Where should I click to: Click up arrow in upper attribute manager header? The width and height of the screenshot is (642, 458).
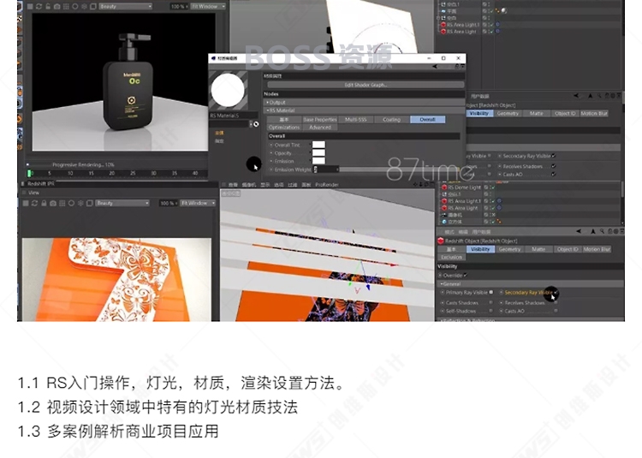click(x=590, y=96)
